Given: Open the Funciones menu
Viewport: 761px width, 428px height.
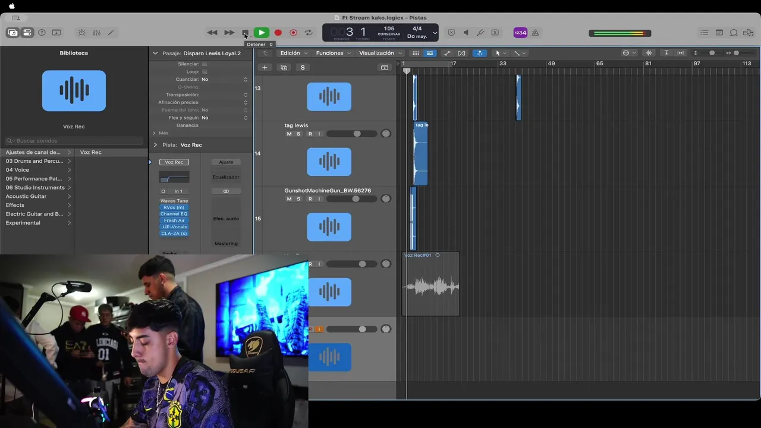Looking at the screenshot, I should point(333,53).
